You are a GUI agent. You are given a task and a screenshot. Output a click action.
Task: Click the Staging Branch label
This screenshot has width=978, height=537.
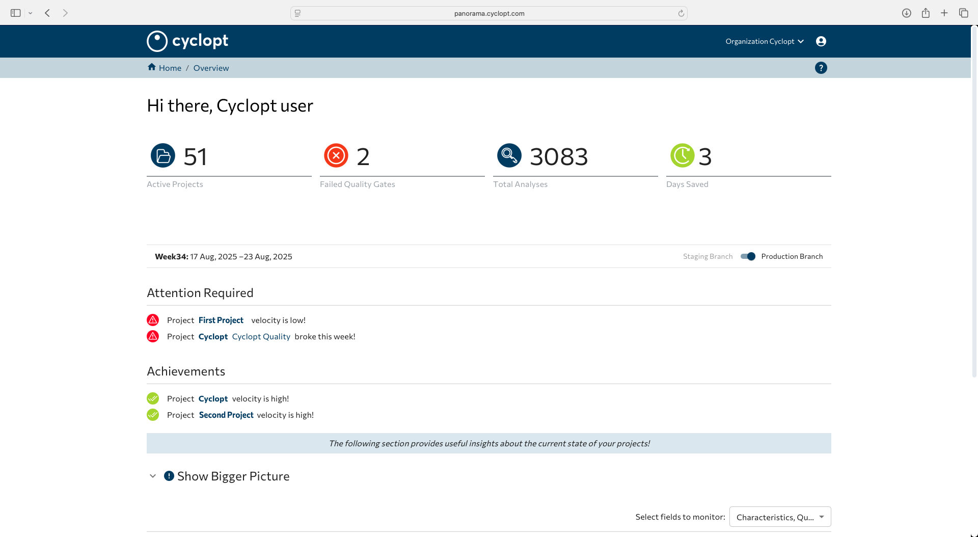click(708, 256)
